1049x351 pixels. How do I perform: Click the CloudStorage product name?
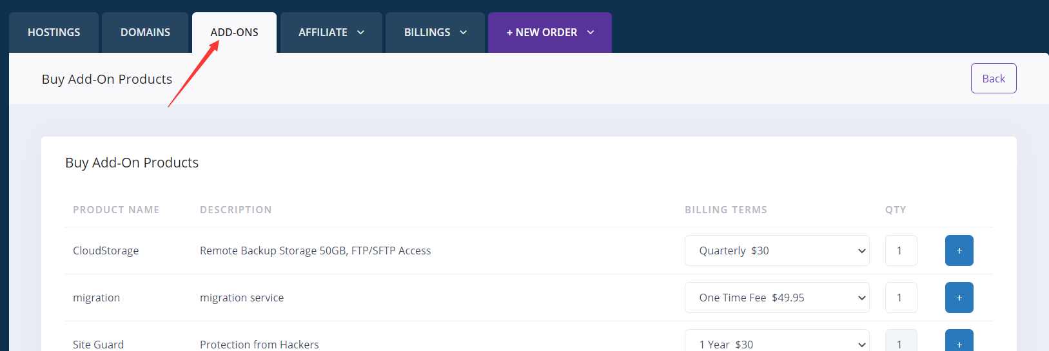pyautogui.click(x=106, y=251)
